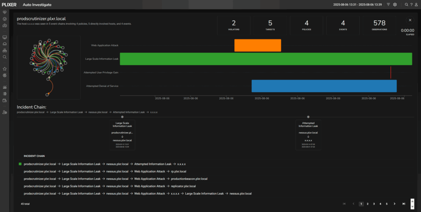
Task: Open the line chart reports icon in sidebar
Action: (x=4, y=87)
